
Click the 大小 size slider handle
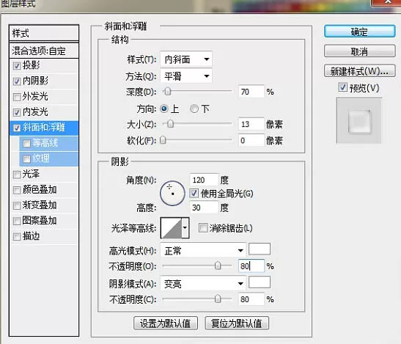(x=171, y=124)
